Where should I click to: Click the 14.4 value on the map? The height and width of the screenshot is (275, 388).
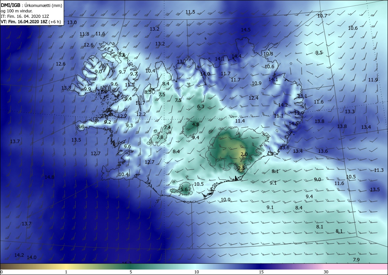pyautogui.click(x=236, y=56)
